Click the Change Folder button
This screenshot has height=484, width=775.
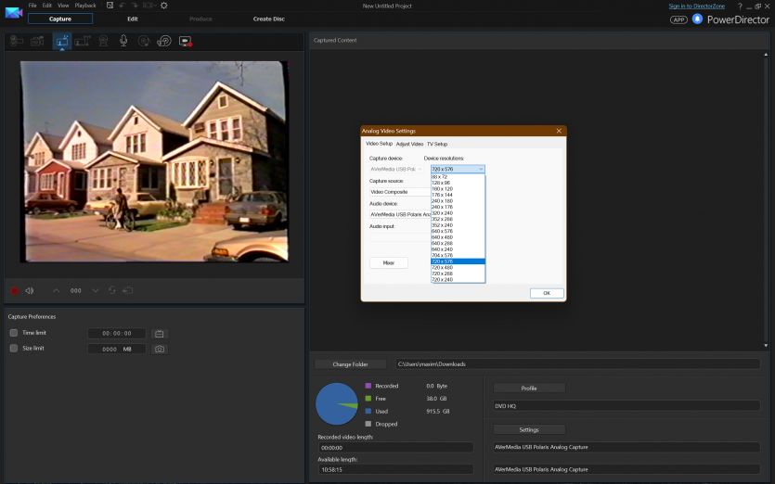351,364
